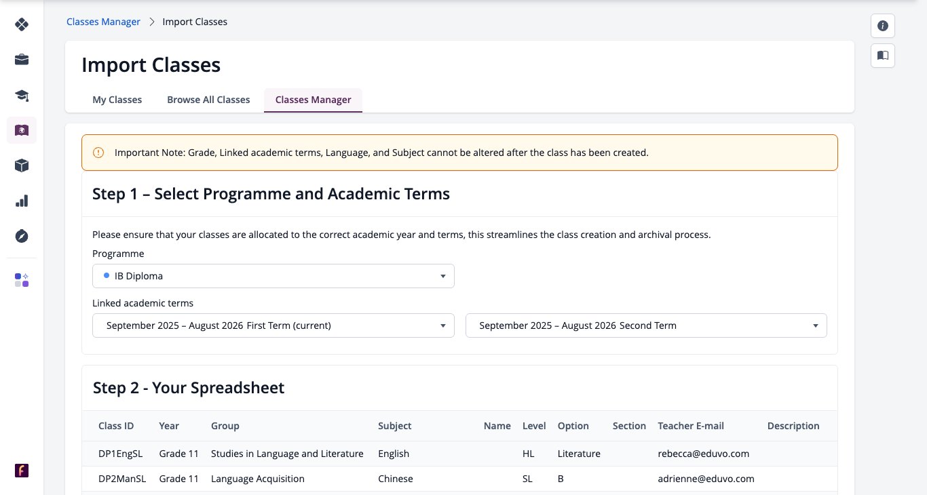Open the Second Term academic dropdown
Viewport: 927px width, 495px height.
coord(646,325)
